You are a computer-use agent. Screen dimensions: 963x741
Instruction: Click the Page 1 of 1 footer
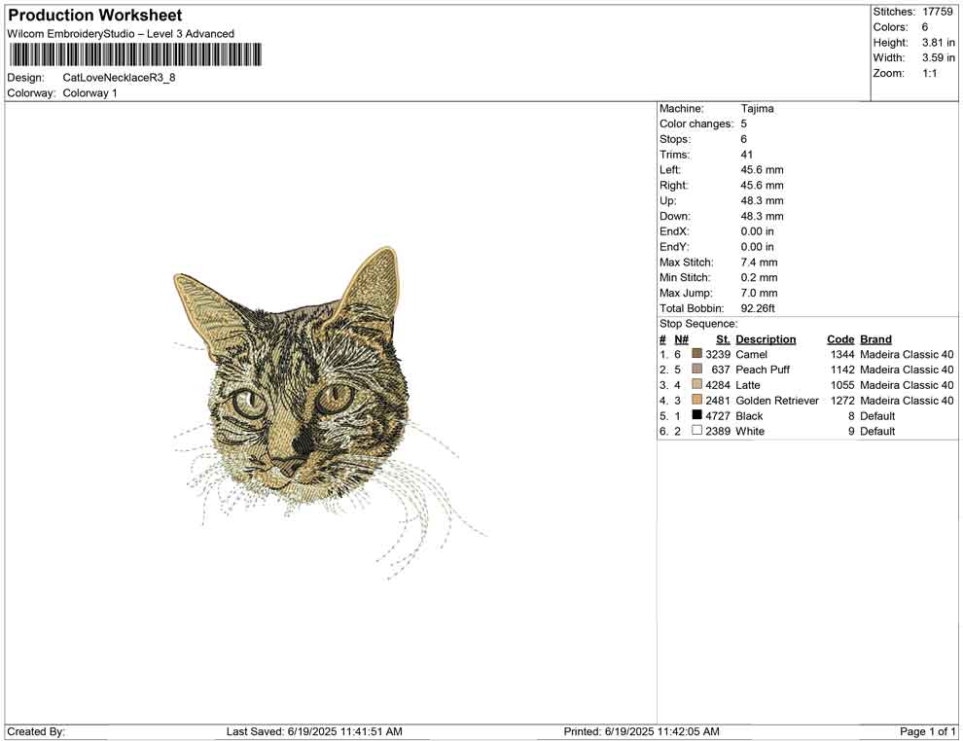pos(927,731)
